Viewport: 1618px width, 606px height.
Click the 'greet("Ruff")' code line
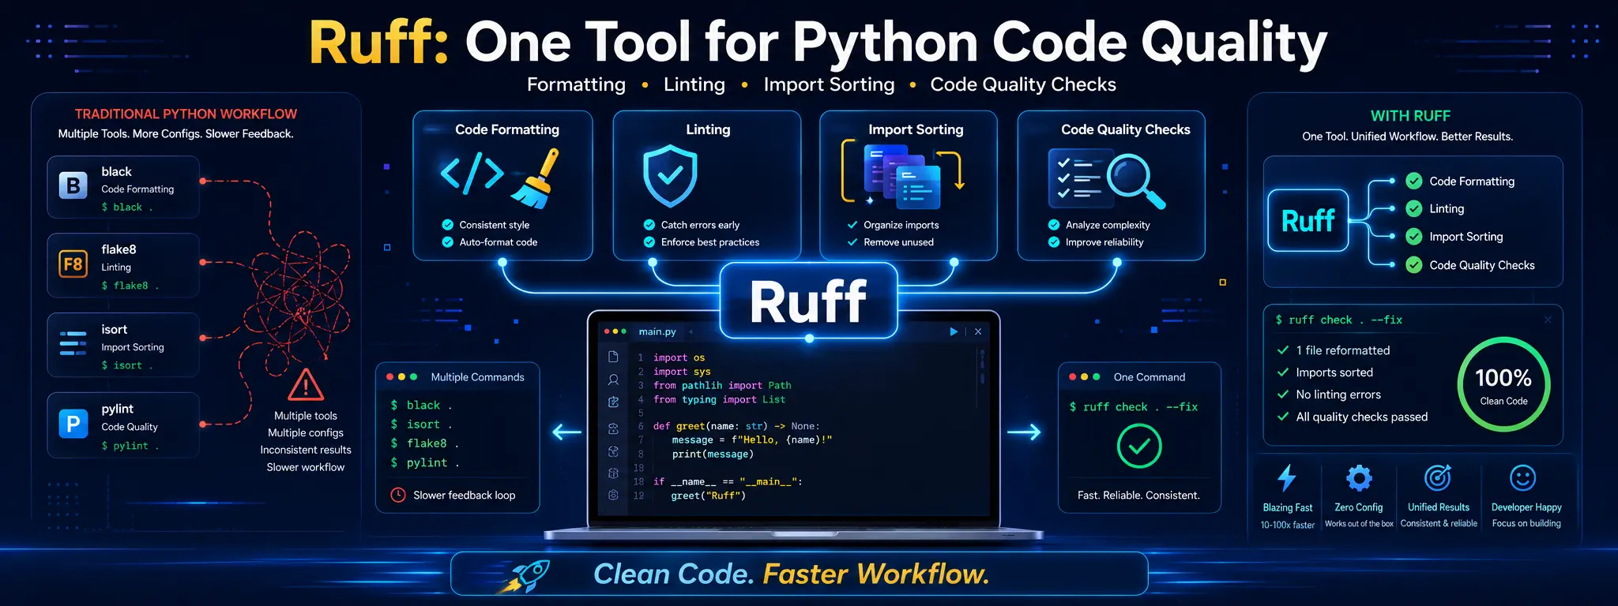pyautogui.click(x=708, y=496)
